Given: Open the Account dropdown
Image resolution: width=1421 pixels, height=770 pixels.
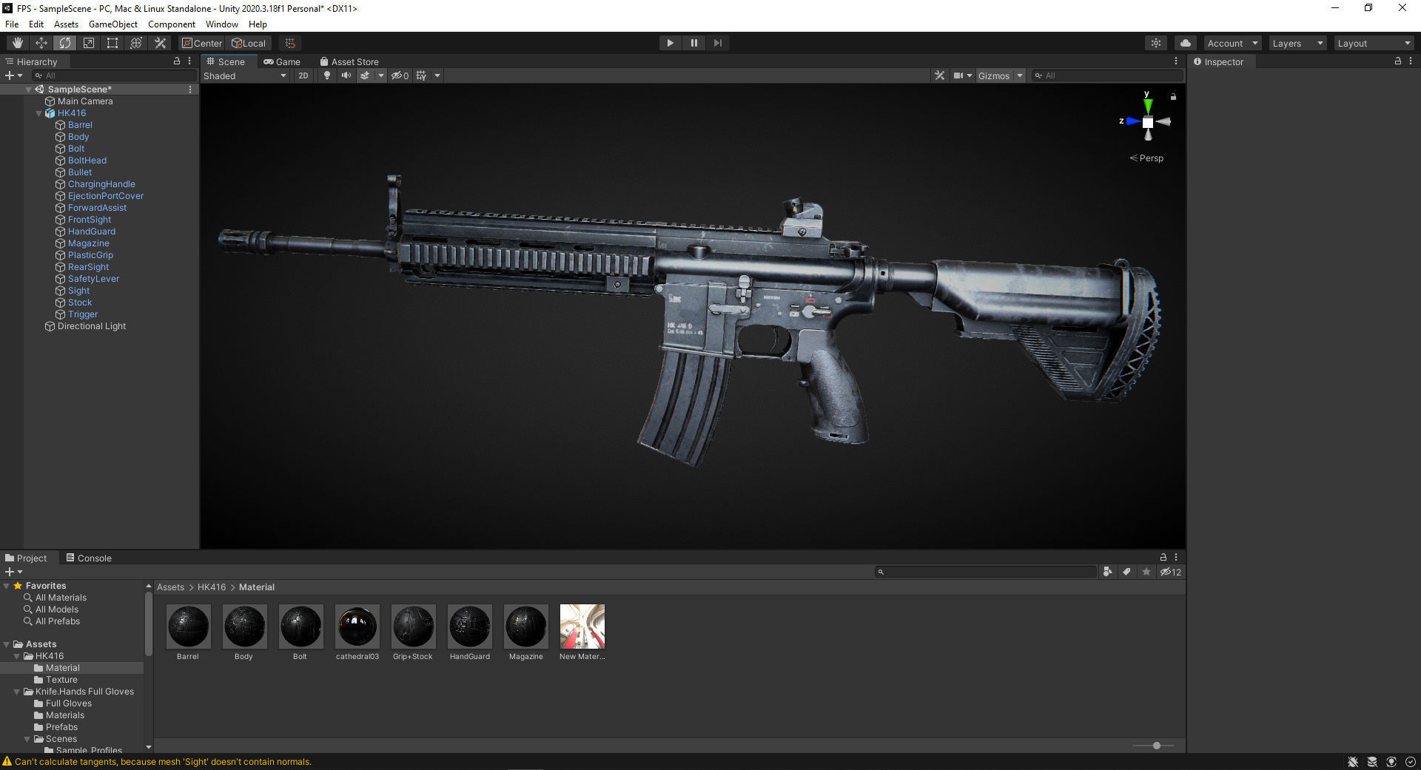Looking at the screenshot, I should pyautogui.click(x=1232, y=43).
